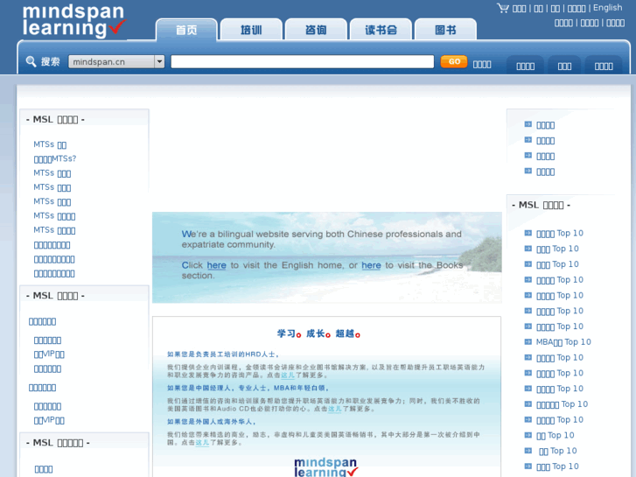636x477 pixels.
Task: Click the orange GO button
Action: 454,62
